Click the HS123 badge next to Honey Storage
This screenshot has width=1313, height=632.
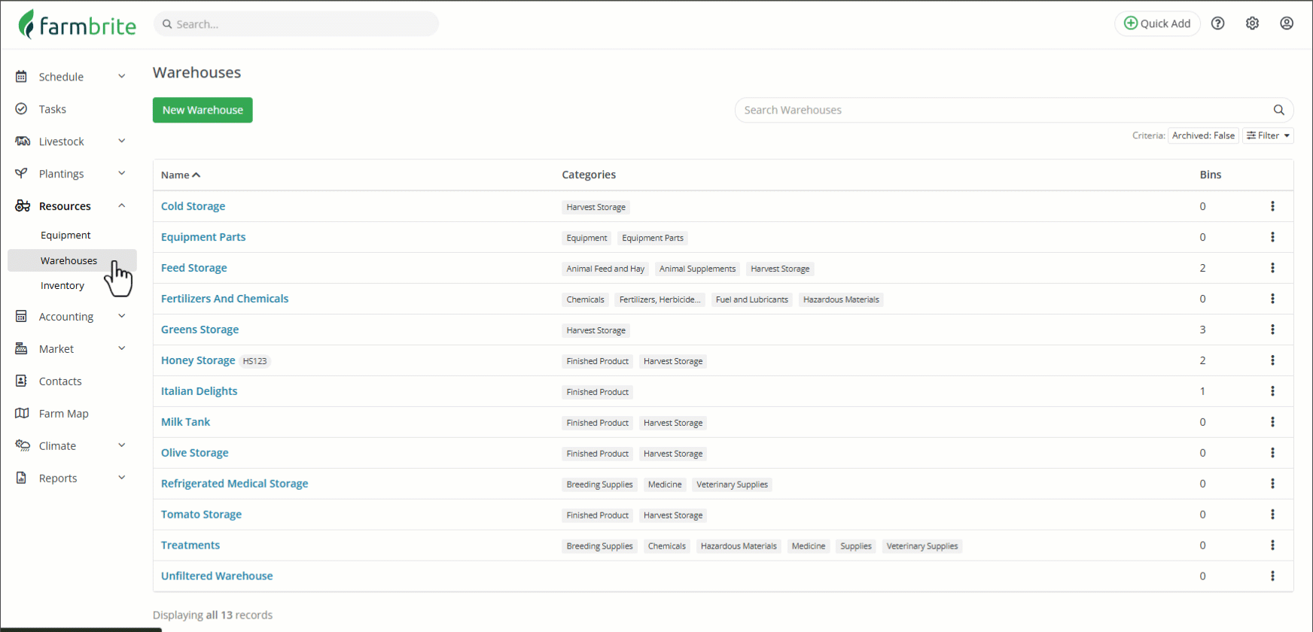255,361
